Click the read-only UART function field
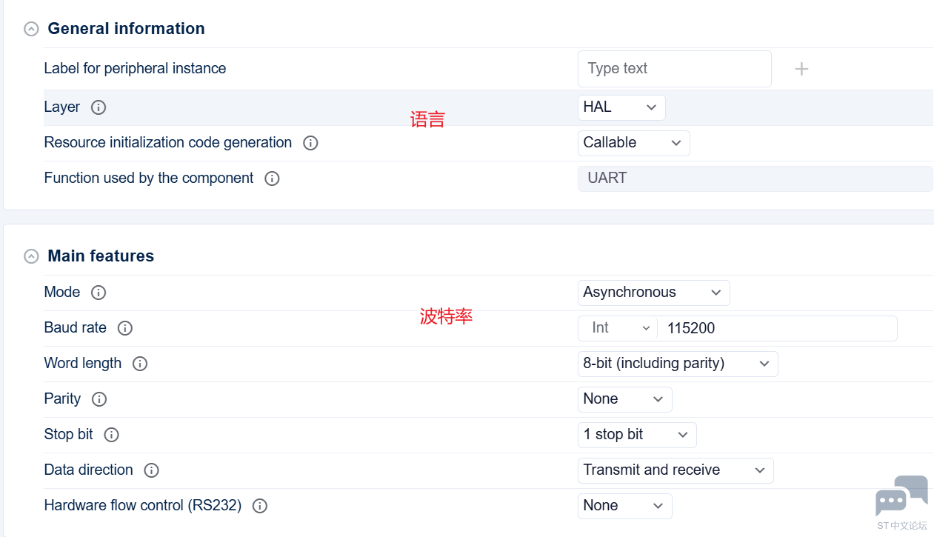The width and height of the screenshot is (934, 537). coord(755,179)
